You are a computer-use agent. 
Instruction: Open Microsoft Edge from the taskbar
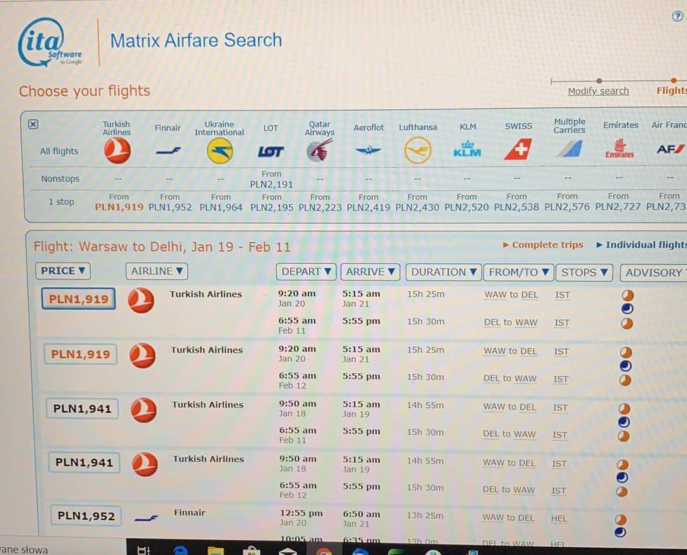tap(181, 550)
